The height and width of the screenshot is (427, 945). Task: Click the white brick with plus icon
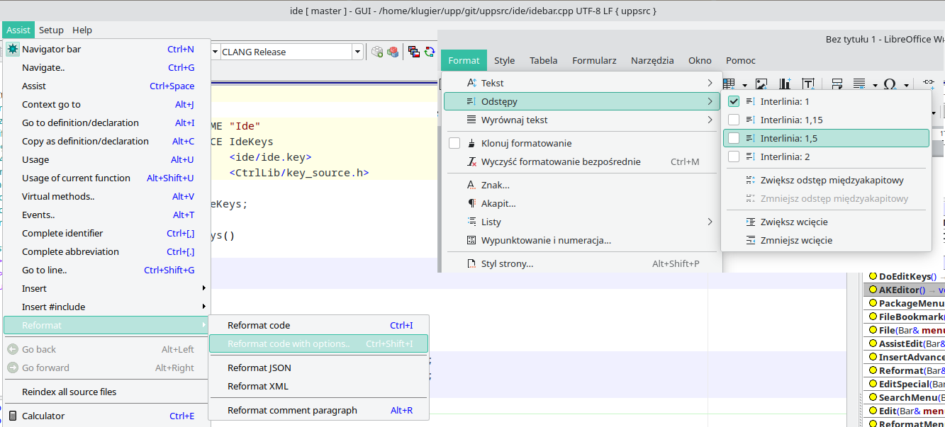[x=377, y=52]
